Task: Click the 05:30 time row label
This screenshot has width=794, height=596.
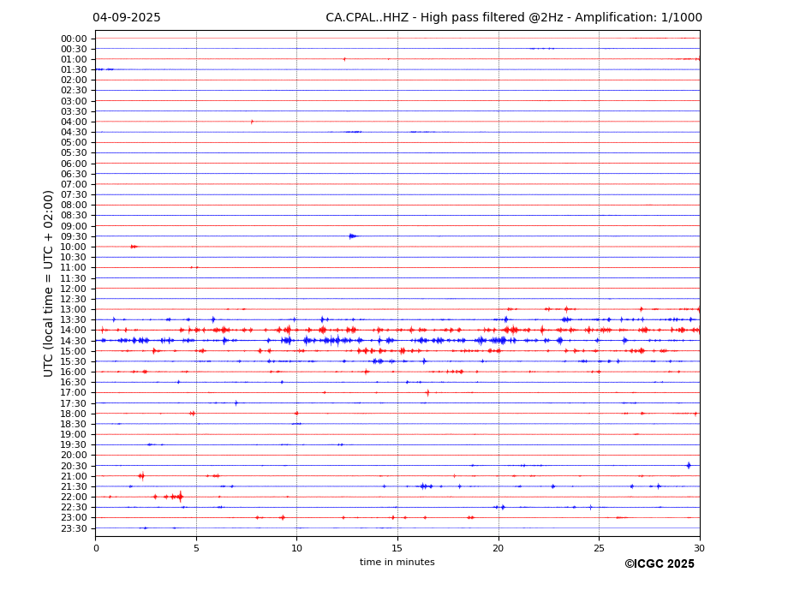Action: 74,153
